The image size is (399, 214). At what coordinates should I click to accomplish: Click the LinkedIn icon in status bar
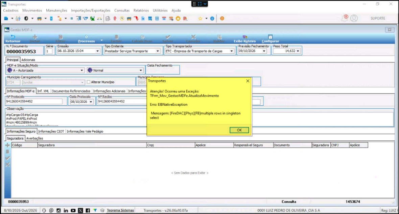pyautogui.click(x=66, y=210)
